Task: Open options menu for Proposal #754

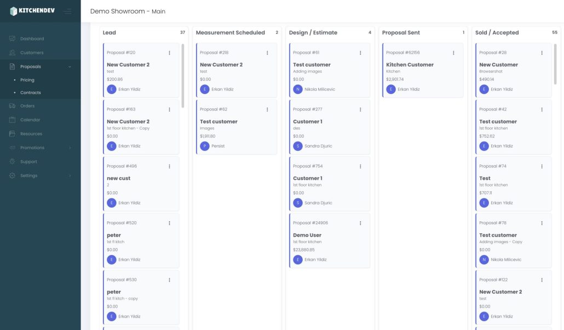Action: (x=360, y=166)
